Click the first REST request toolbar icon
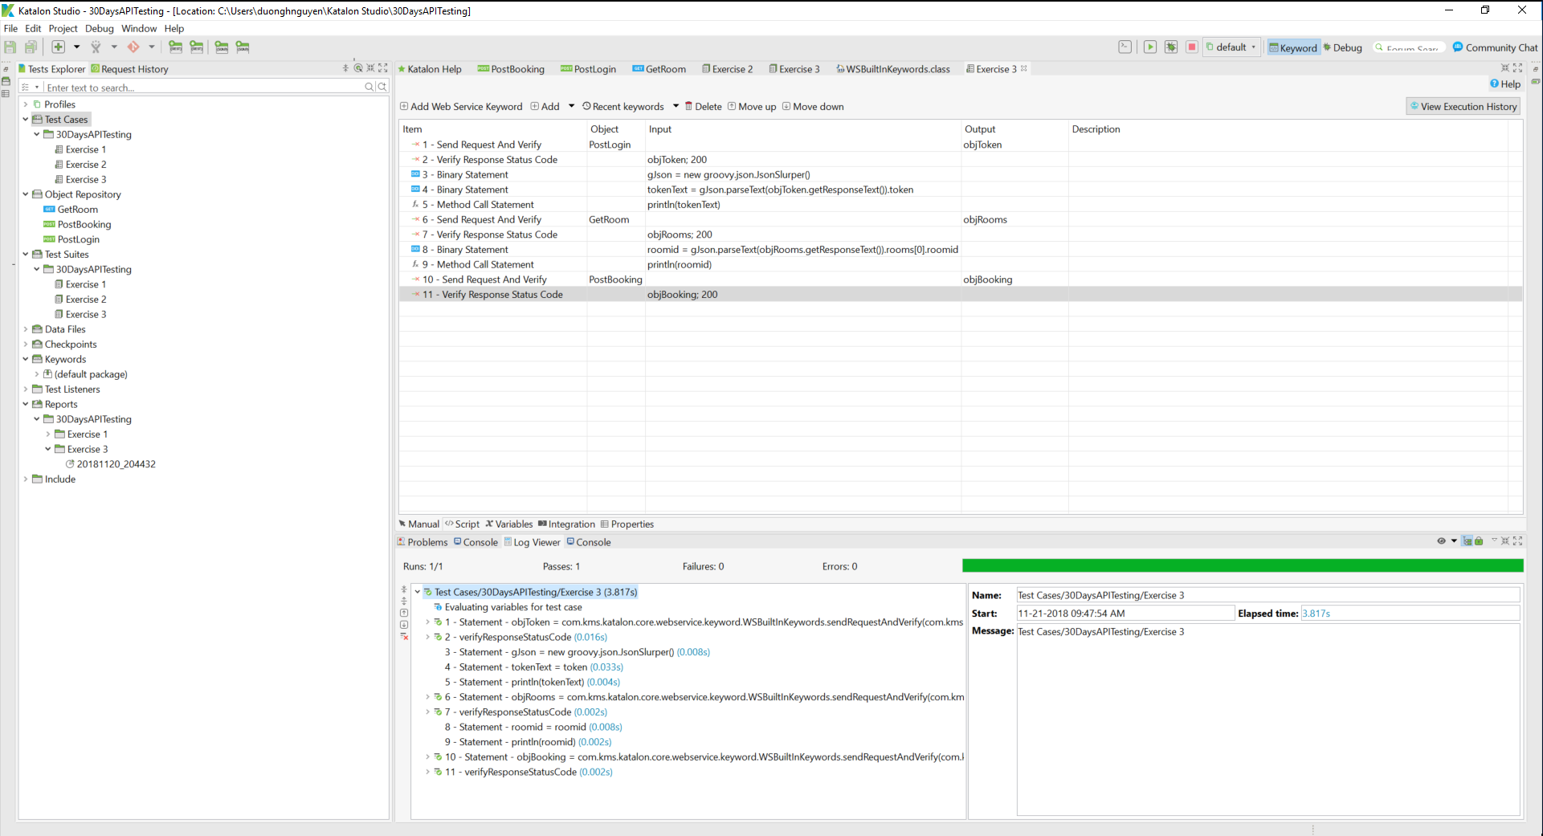Viewport: 1543px width, 836px height. tap(175, 47)
